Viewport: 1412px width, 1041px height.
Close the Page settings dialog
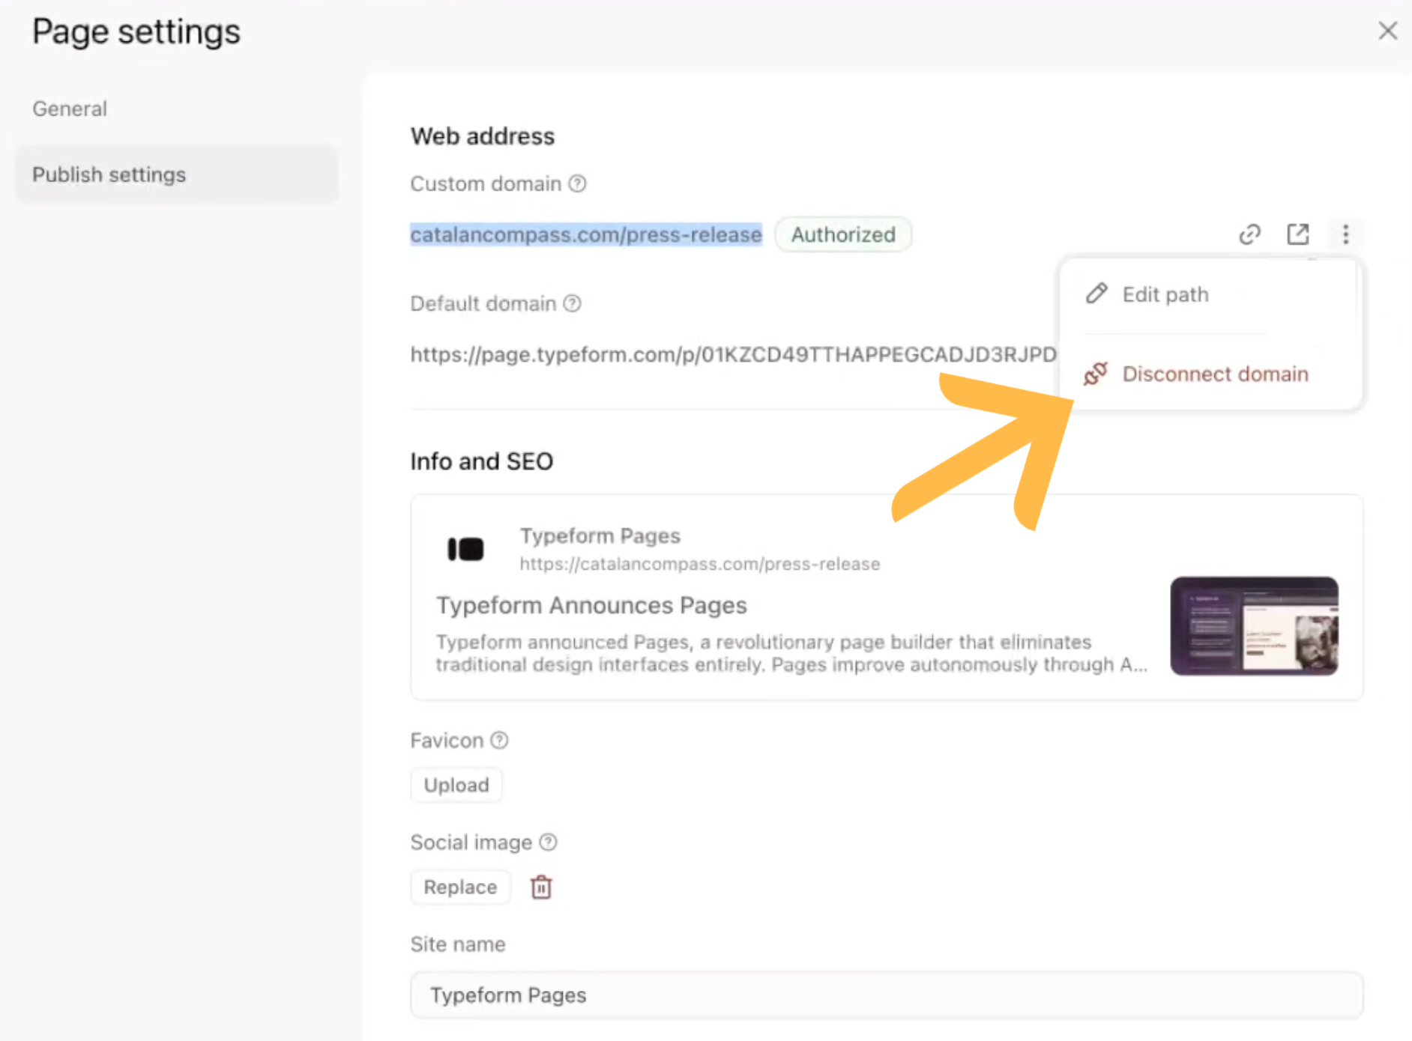click(x=1388, y=31)
